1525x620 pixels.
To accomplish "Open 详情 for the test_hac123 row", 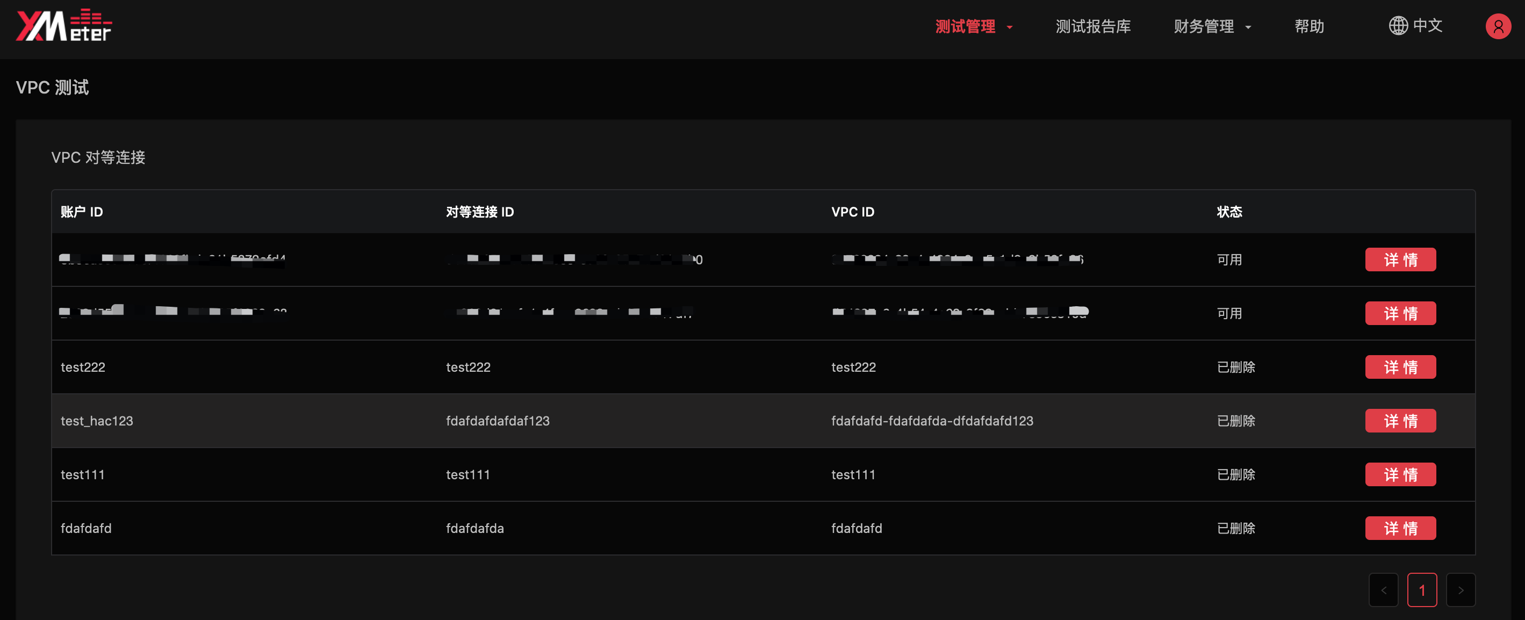I will tap(1400, 421).
